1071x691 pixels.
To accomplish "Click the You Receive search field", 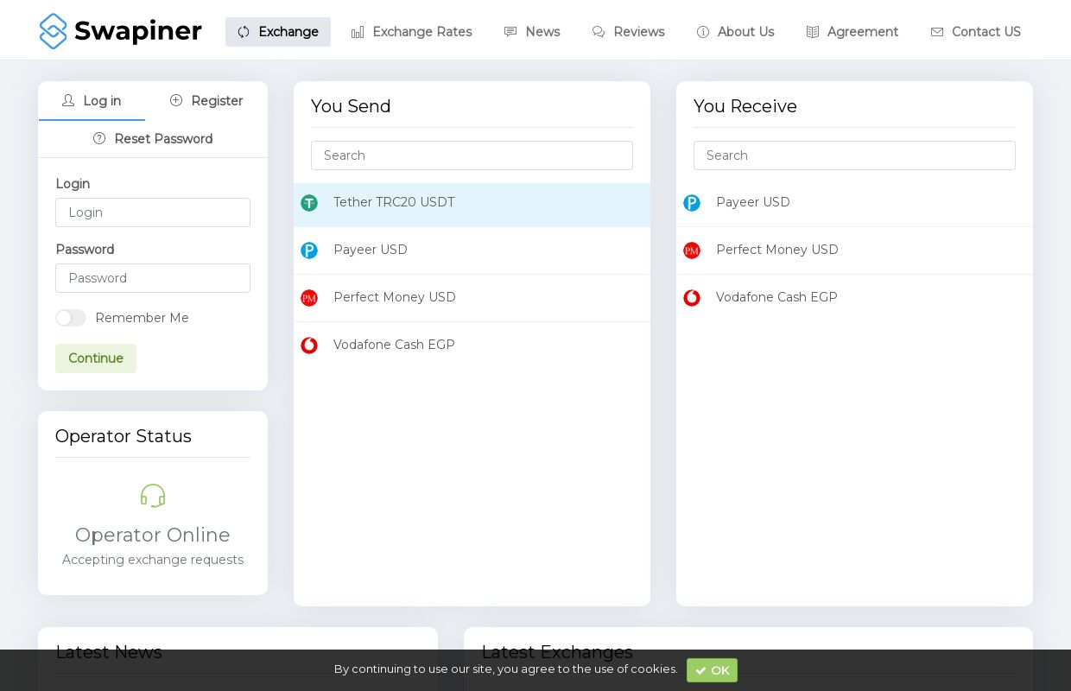I will pyautogui.click(x=854, y=155).
